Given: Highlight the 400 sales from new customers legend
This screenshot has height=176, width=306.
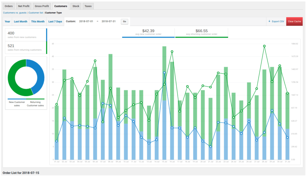Looking at the screenshot, I should coord(26,35).
